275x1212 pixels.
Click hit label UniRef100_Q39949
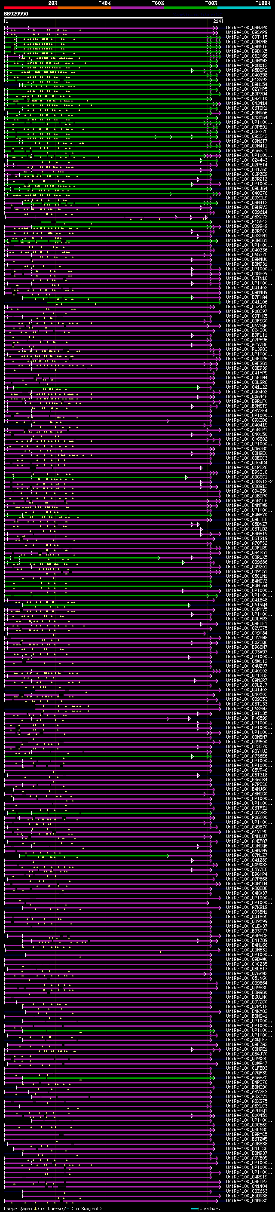(x=247, y=226)
